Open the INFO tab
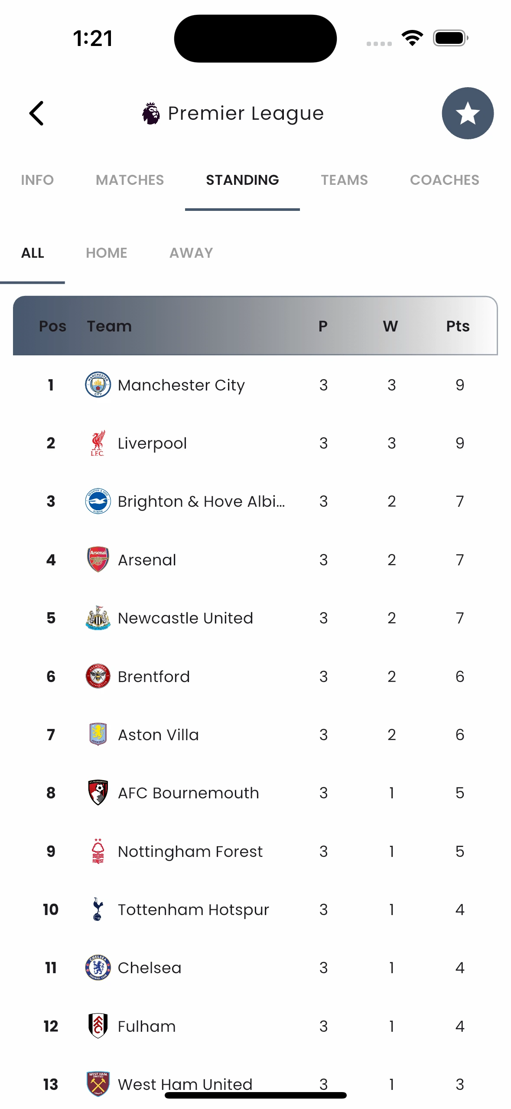 37,180
